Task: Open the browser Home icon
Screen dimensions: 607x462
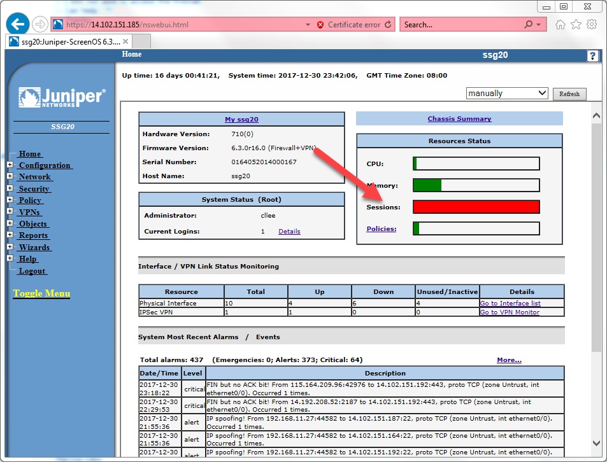Action: [561, 25]
